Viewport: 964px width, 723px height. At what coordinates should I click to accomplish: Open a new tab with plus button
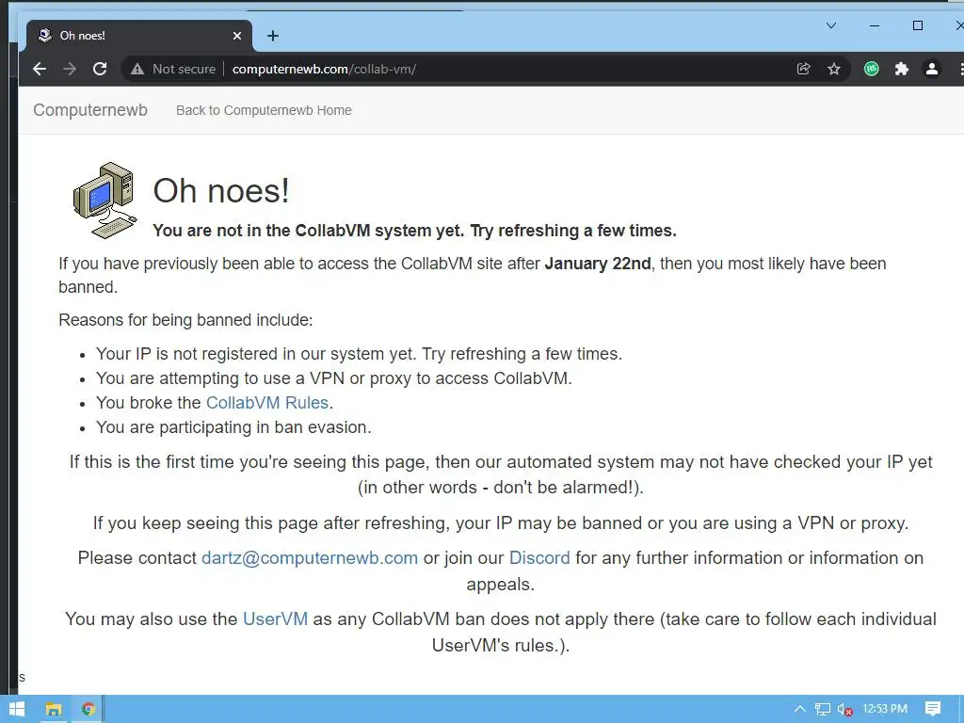click(273, 36)
